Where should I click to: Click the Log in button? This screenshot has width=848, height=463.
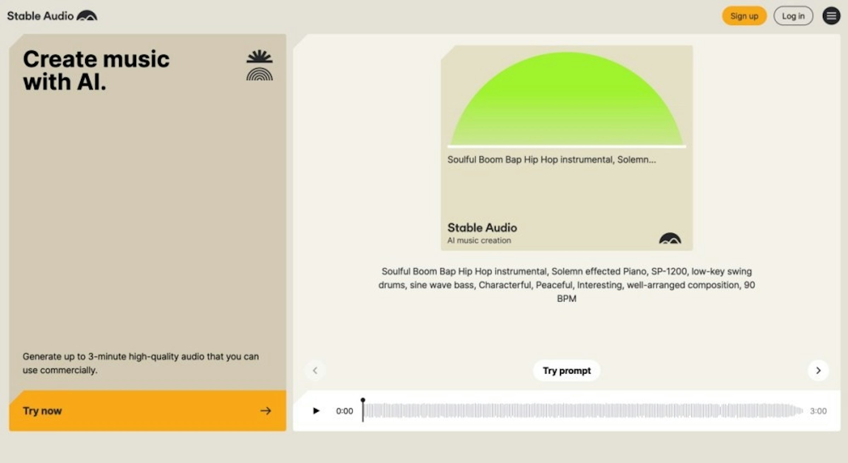[793, 16]
